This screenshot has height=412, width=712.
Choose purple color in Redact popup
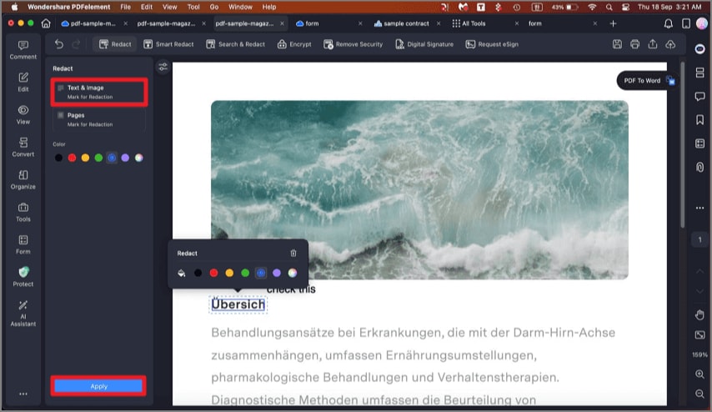[x=277, y=273]
